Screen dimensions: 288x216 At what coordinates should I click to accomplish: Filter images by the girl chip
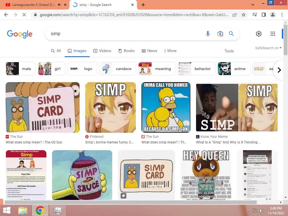52,69
